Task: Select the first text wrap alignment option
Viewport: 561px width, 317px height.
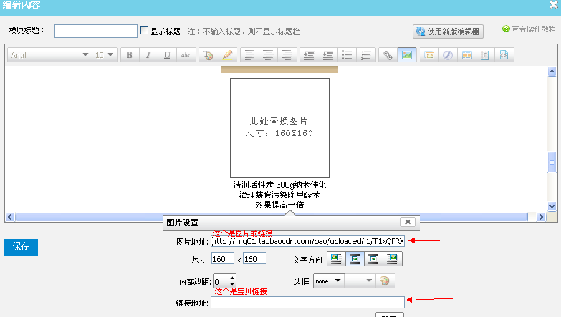Action: tap(337, 258)
